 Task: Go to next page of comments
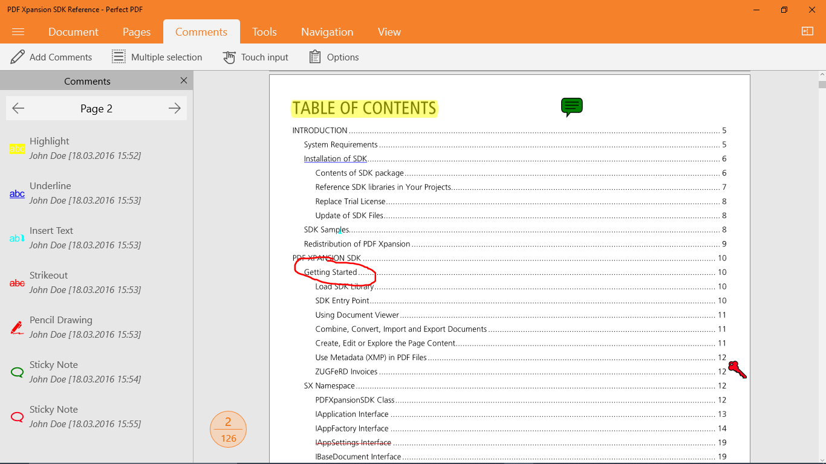click(175, 108)
